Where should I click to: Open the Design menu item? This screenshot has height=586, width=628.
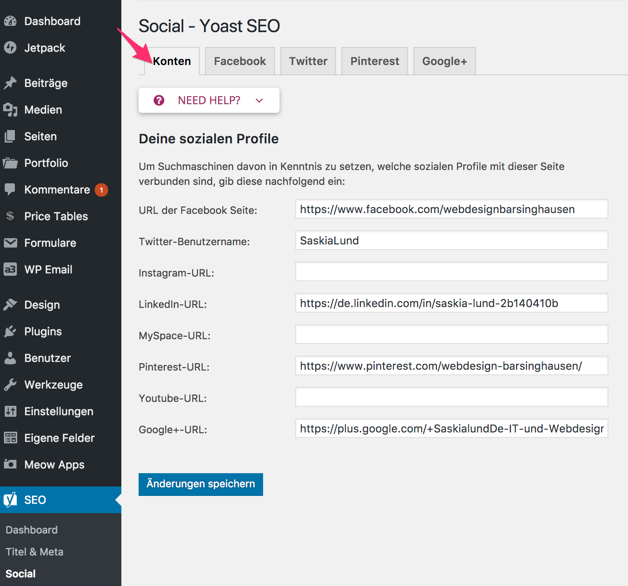(61, 305)
